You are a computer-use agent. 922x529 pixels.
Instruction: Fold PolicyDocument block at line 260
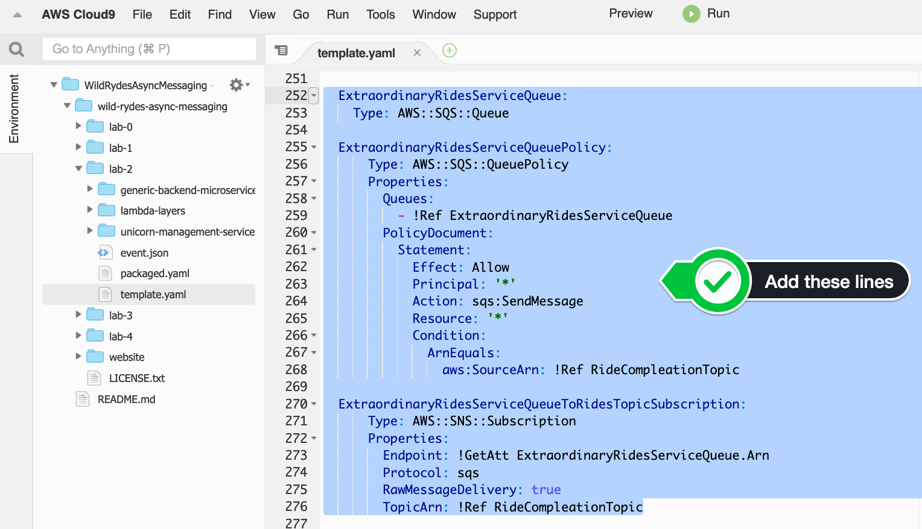click(x=314, y=233)
